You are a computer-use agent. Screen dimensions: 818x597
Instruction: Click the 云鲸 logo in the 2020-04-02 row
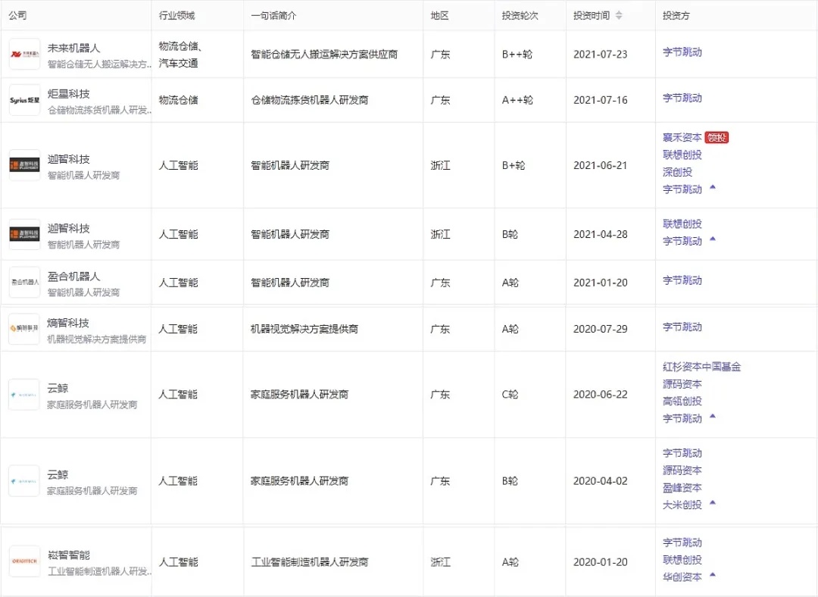tap(24, 480)
